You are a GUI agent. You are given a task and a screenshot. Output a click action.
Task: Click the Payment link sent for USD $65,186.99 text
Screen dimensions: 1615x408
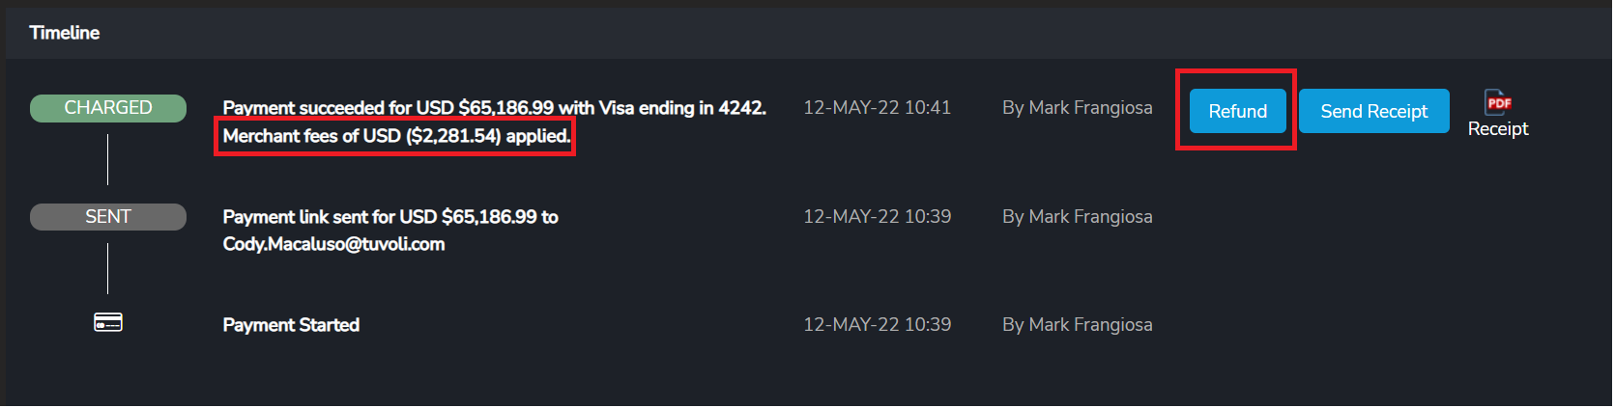click(390, 217)
